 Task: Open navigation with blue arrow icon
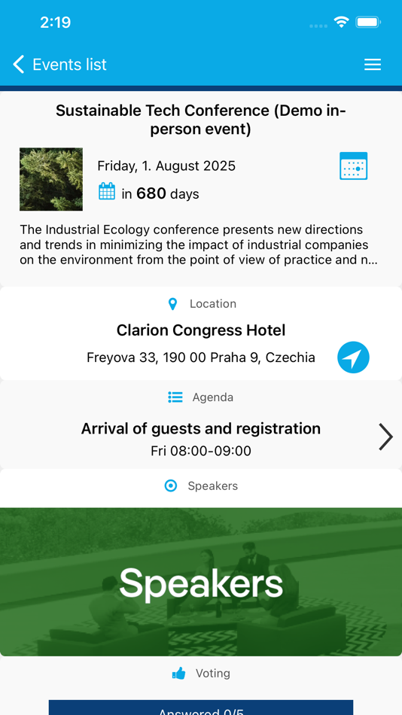click(x=353, y=357)
